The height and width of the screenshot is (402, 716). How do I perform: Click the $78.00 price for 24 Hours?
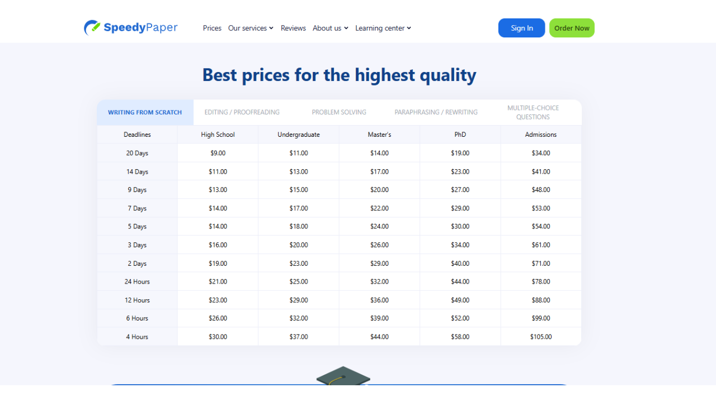tap(541, 281)
